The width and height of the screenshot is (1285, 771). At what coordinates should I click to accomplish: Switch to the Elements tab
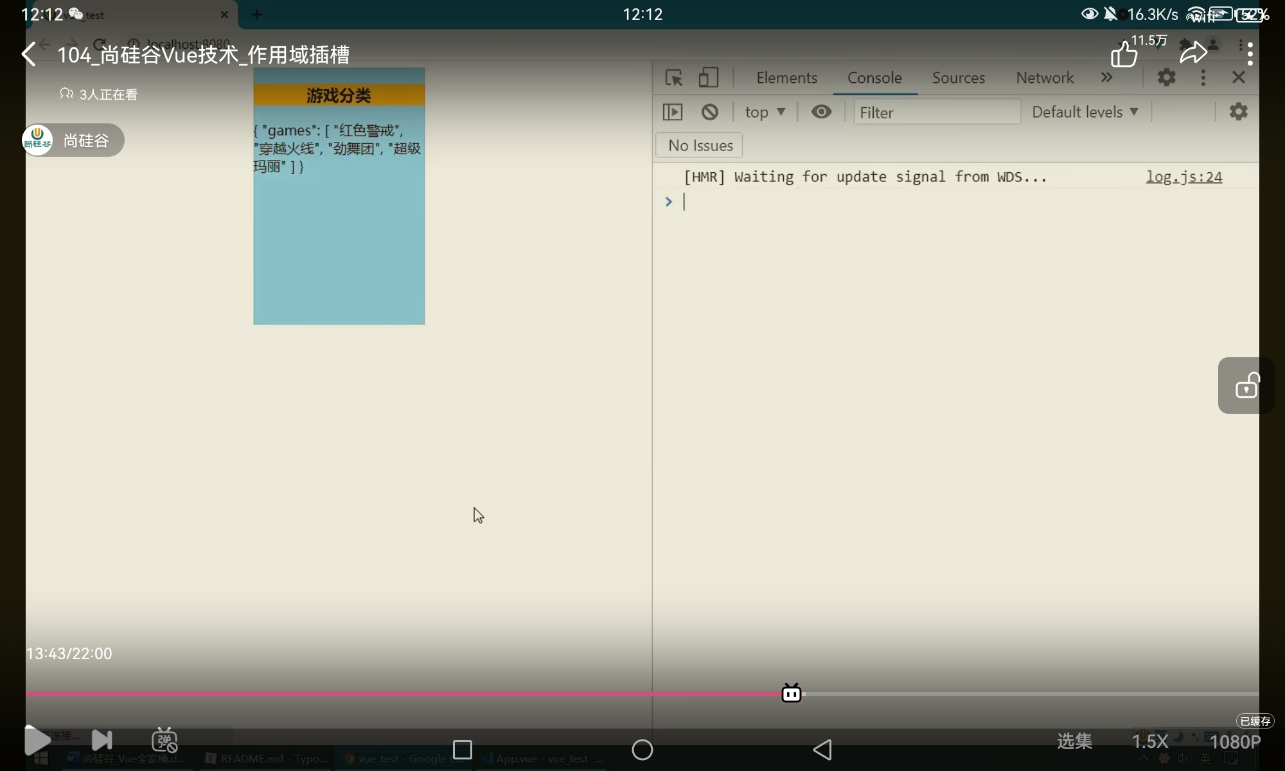(x=786, y=78)
